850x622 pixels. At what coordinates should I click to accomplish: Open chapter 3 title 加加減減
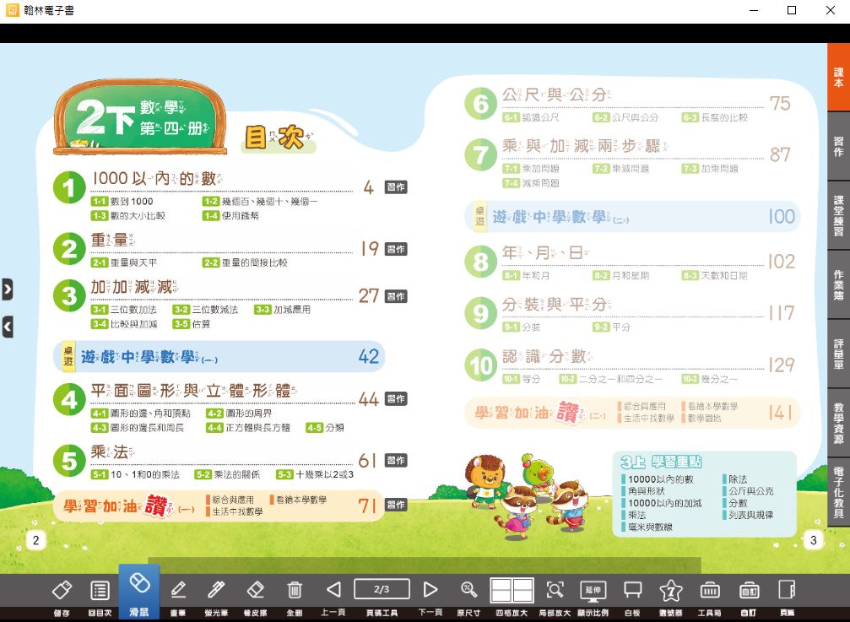[x=134, y=287]
